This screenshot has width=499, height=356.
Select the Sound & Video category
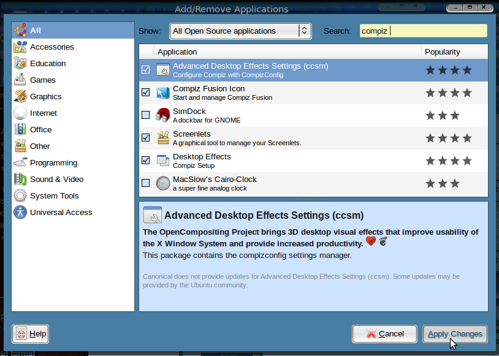coord(73,179)
